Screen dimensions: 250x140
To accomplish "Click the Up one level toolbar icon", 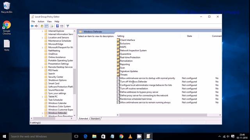I will (42, 26).
